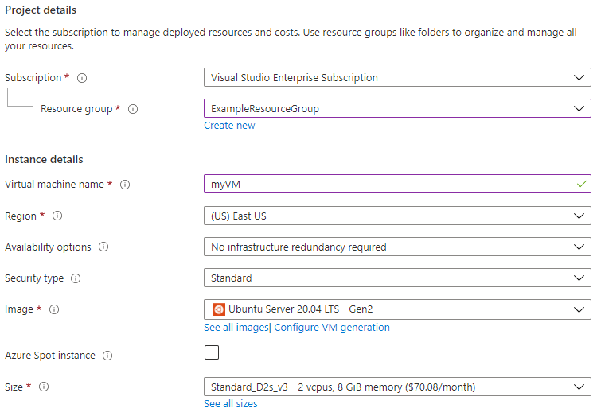Image resolution: width=597 pixels, height=412 pixels.
Task: Click the Create new resource group link
Action: (x=229, y=126)
